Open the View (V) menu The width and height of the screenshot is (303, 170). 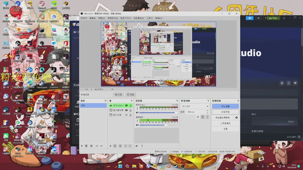coord(102,18)
